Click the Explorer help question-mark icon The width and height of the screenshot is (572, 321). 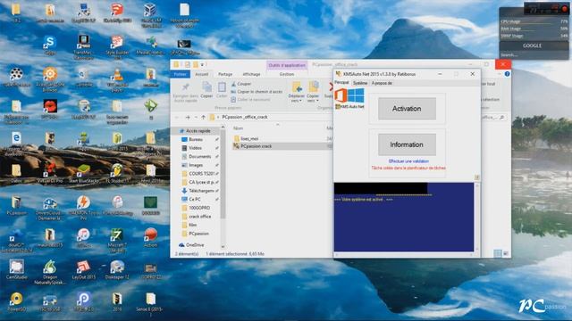(507, 74)
